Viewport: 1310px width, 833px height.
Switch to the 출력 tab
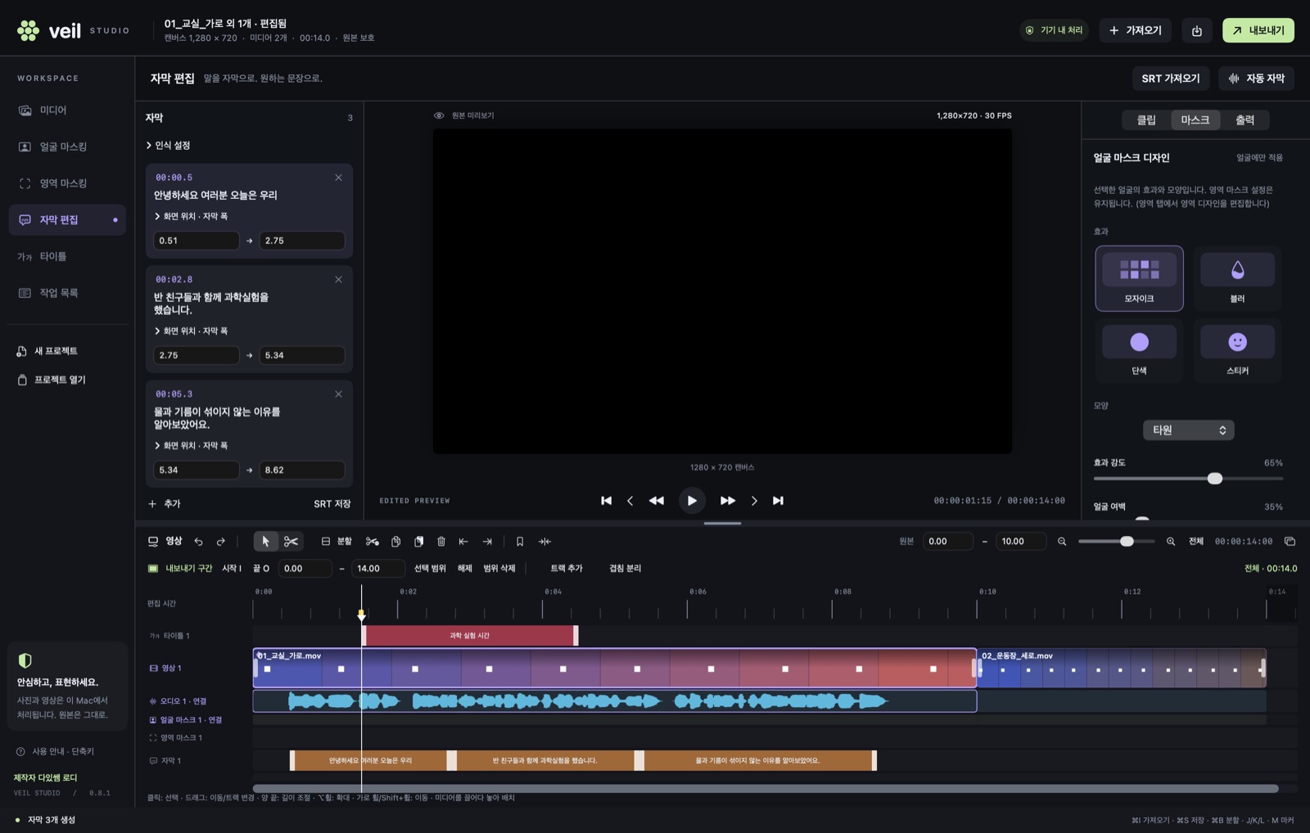(x=1244, y=120)
